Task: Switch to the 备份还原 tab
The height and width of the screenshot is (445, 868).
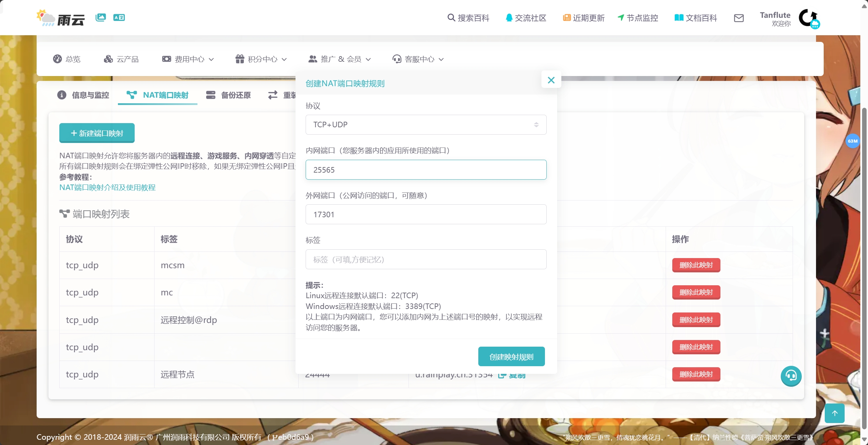Action: pyautogui.click(x=228, y=95)
